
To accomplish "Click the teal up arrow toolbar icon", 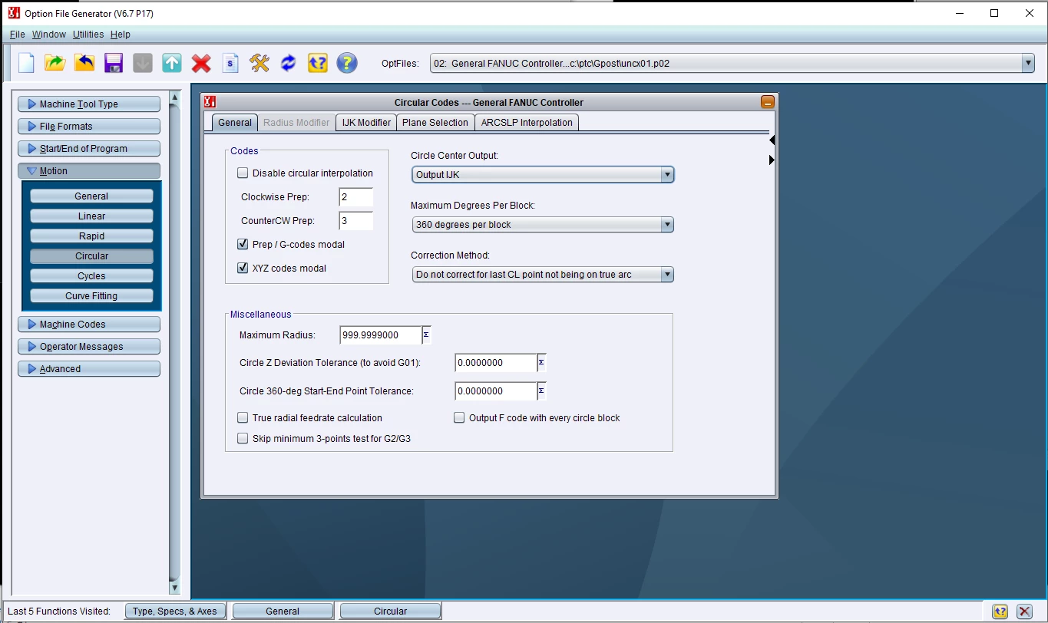I will coord(172,63).
